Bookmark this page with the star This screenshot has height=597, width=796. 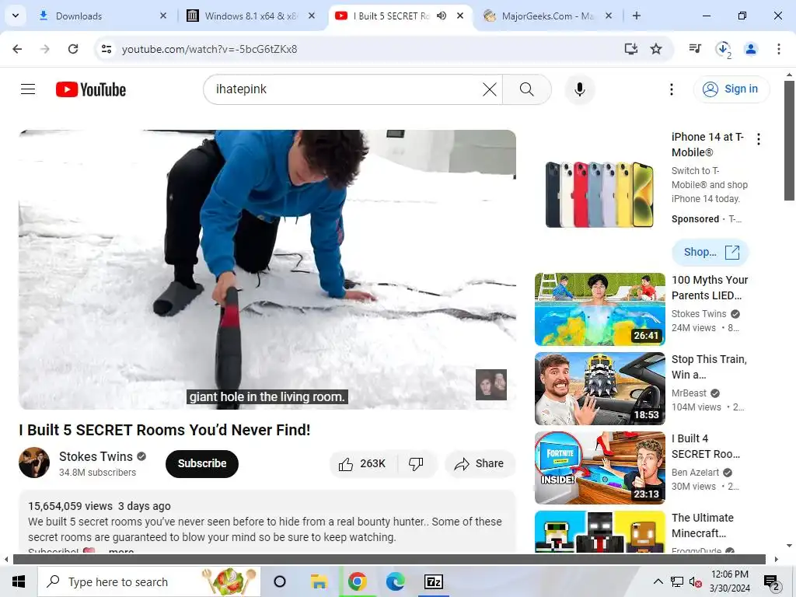pyautogui.click(x=656, y=49)
